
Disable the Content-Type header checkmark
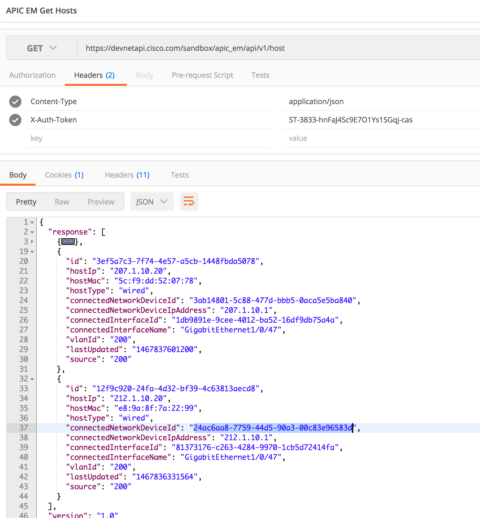[x=15, y=102]
